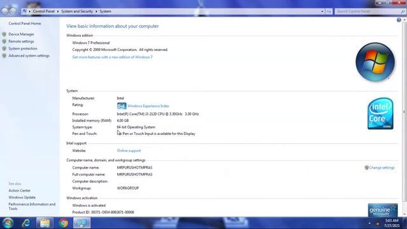The width and height of the screenshot is (407, 229).
Task: Click the back navigation button
Action: click(x=4, y=11)
